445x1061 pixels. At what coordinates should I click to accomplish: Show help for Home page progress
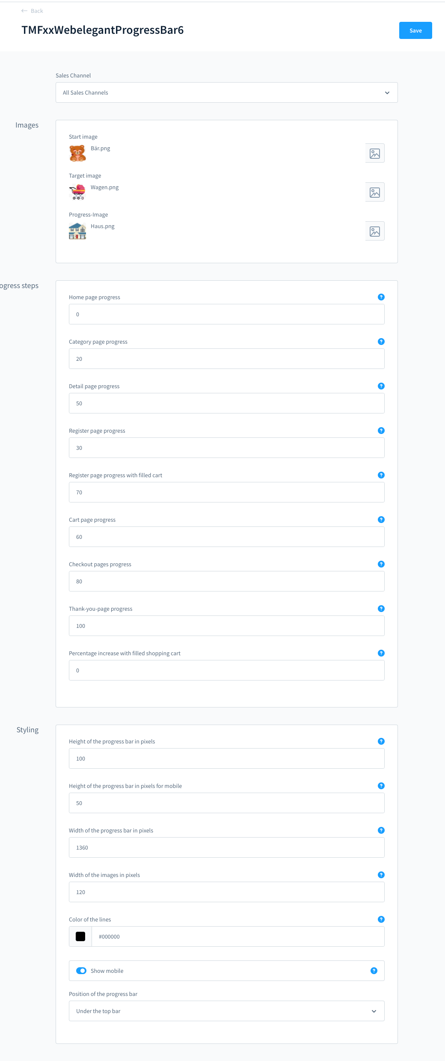(381, 297)
